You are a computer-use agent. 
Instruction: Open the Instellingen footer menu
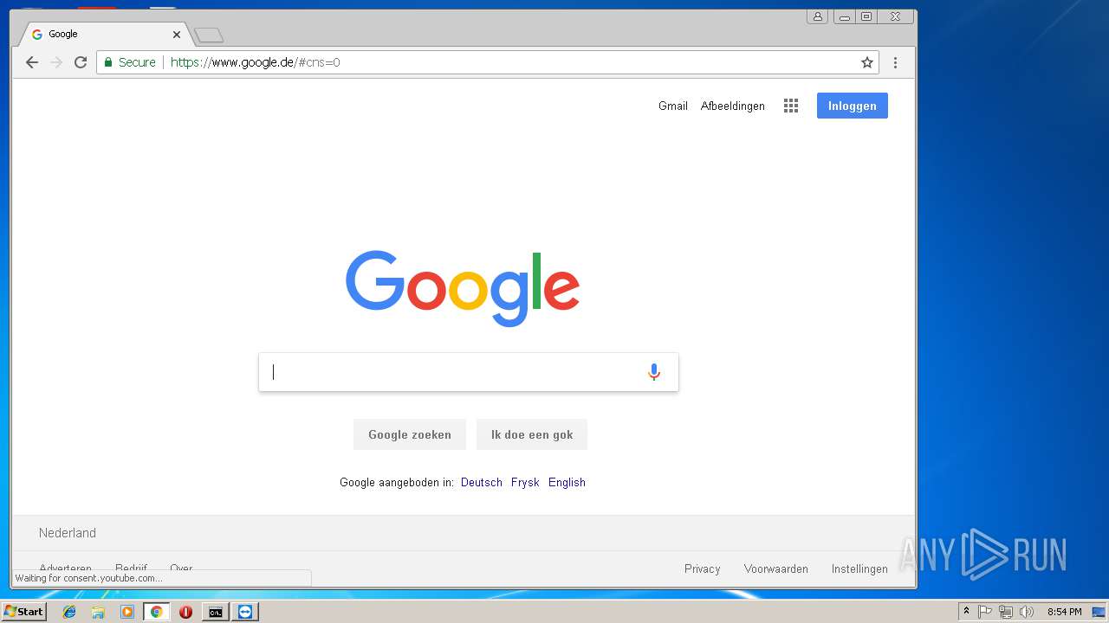pos(859,568)
